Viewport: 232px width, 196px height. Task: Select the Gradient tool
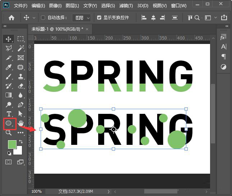(x=8, y=95)
